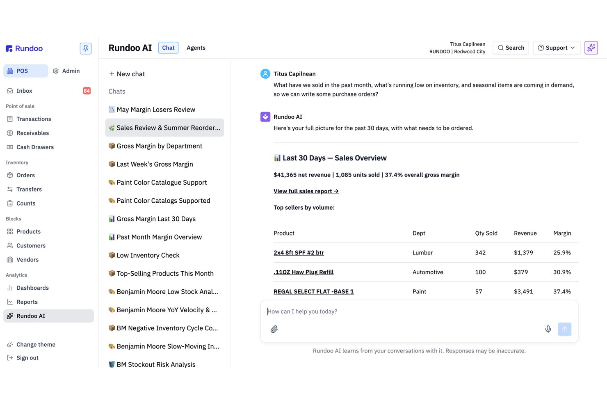Switch to Admin mode
The image size is (607, 405).
click(66, 71)
